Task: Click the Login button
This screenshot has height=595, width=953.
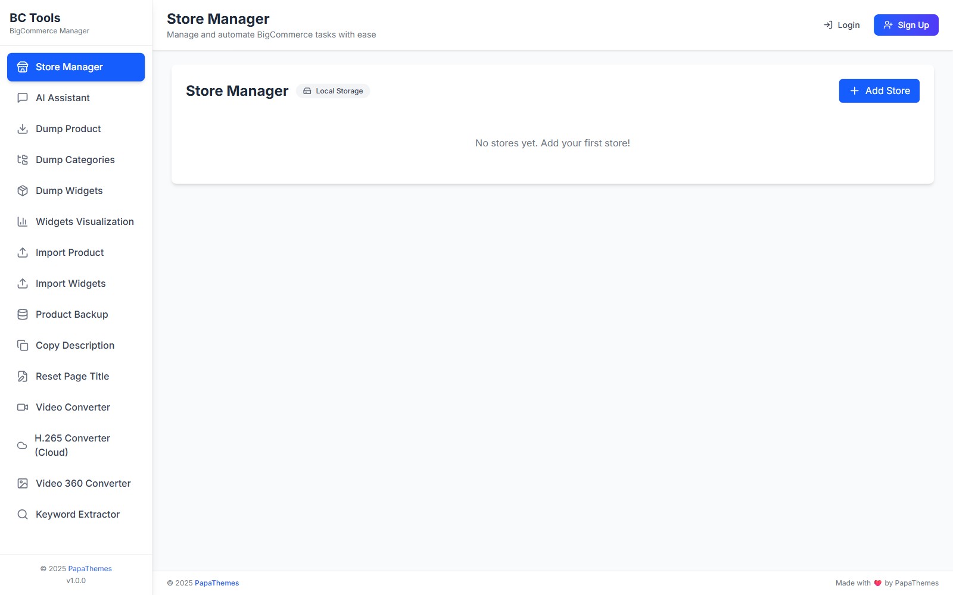Action: pos(842,25)
